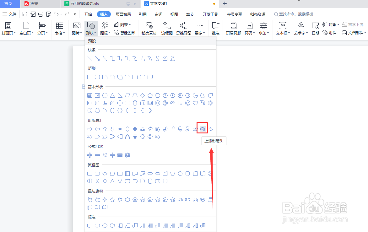Switch to the 审阅 ribbon tab
The width and height of the screenshot is (368, 232).
click(158, 14)
